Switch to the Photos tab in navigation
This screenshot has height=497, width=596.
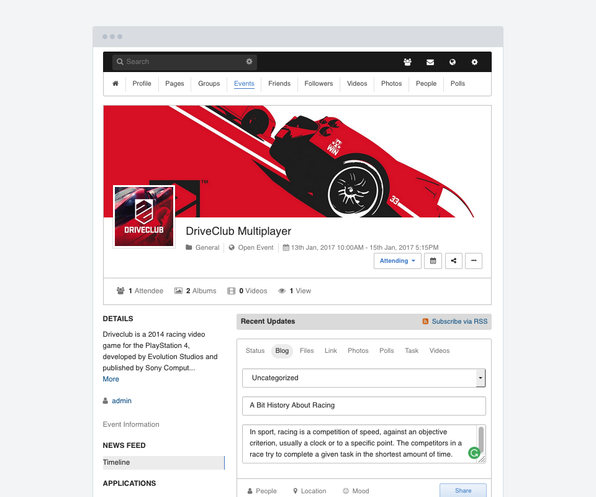(x=391, y=84)
